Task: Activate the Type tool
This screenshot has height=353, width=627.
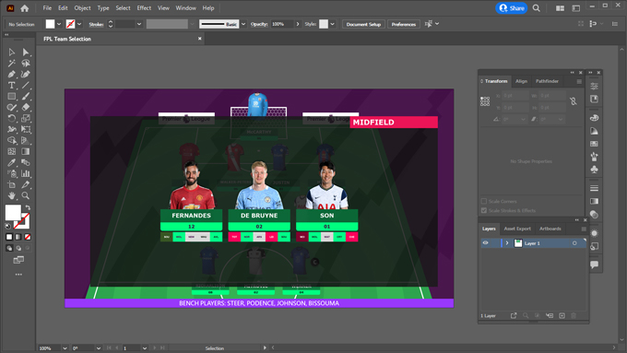Action: pos(12,85)
